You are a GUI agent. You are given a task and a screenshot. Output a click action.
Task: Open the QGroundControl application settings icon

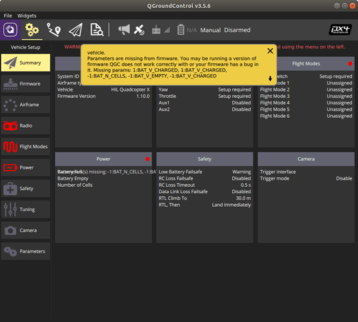(10, 30)
